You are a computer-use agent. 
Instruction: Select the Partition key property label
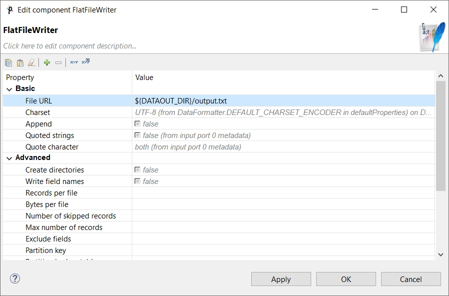[45, 250]
